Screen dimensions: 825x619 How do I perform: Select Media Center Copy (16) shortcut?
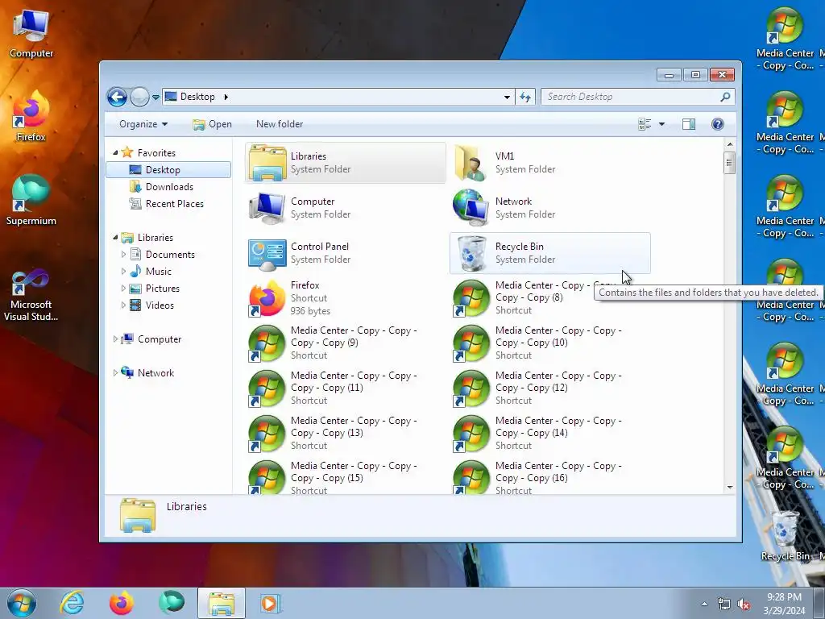(549, 477)
